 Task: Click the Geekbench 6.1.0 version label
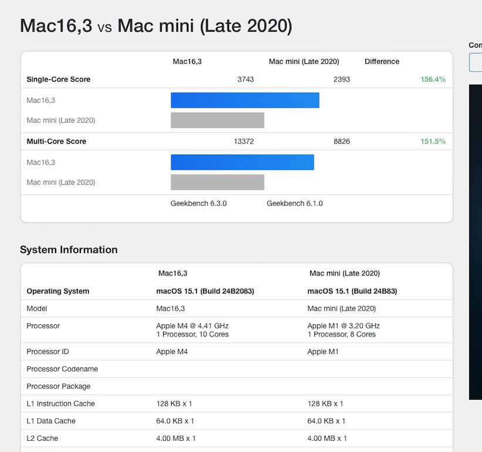[294, 204]
